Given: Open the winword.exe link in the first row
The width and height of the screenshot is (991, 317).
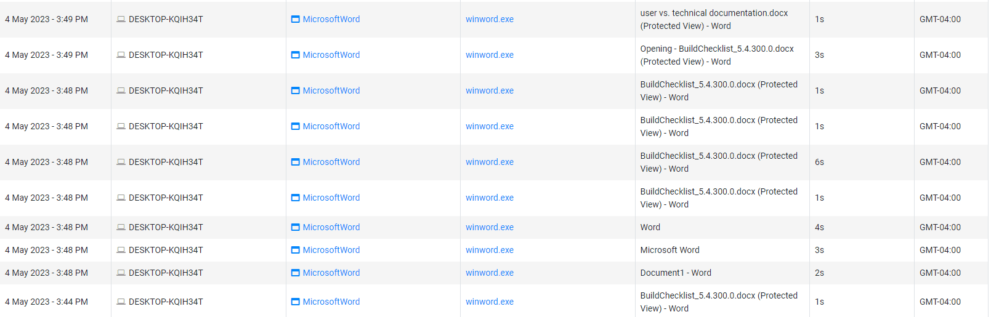Looking at the screenshot, I should (490, 19).
